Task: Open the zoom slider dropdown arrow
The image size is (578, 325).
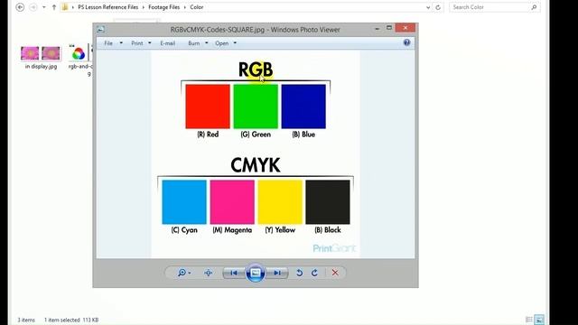Action: (190, 273)
